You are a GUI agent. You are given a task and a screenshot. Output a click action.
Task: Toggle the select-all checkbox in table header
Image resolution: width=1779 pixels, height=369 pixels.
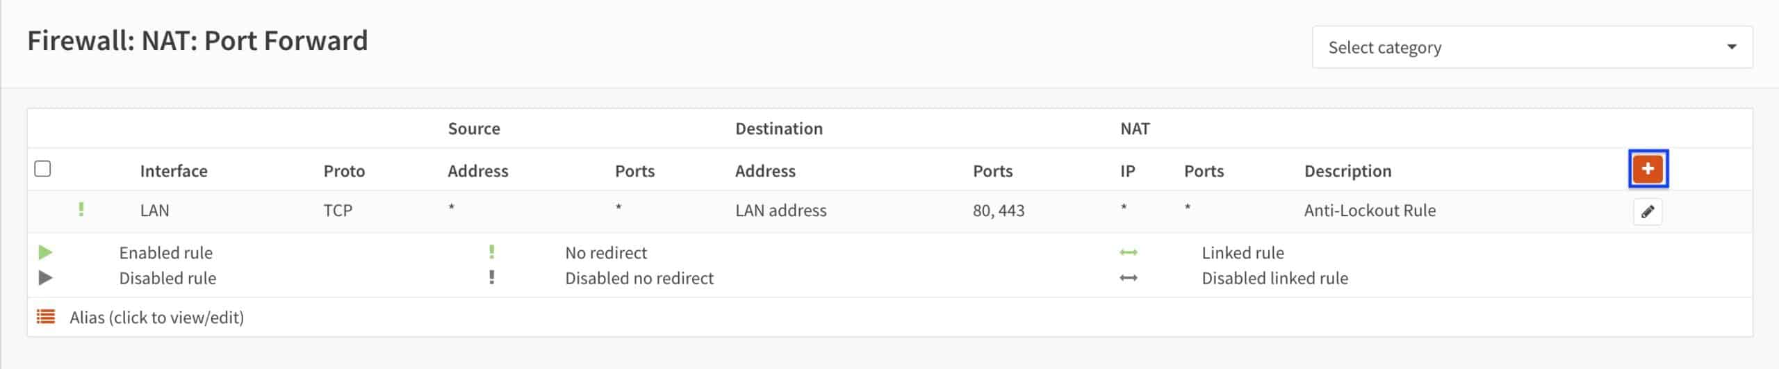(42, 169)
